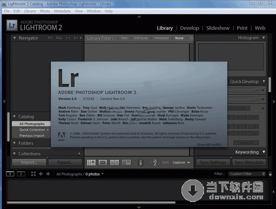Click Lr logo identity plate
276x209 pixels.
(12, 25)
